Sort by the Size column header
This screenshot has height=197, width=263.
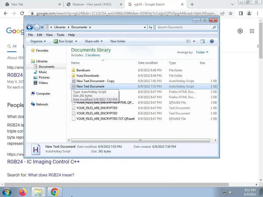click(x=202, y=63)
